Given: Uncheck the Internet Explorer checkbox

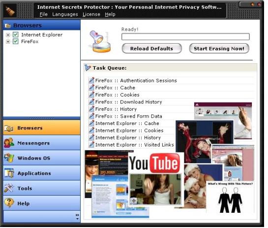Looking at the screenshot, I should click(x=16, y=35).
